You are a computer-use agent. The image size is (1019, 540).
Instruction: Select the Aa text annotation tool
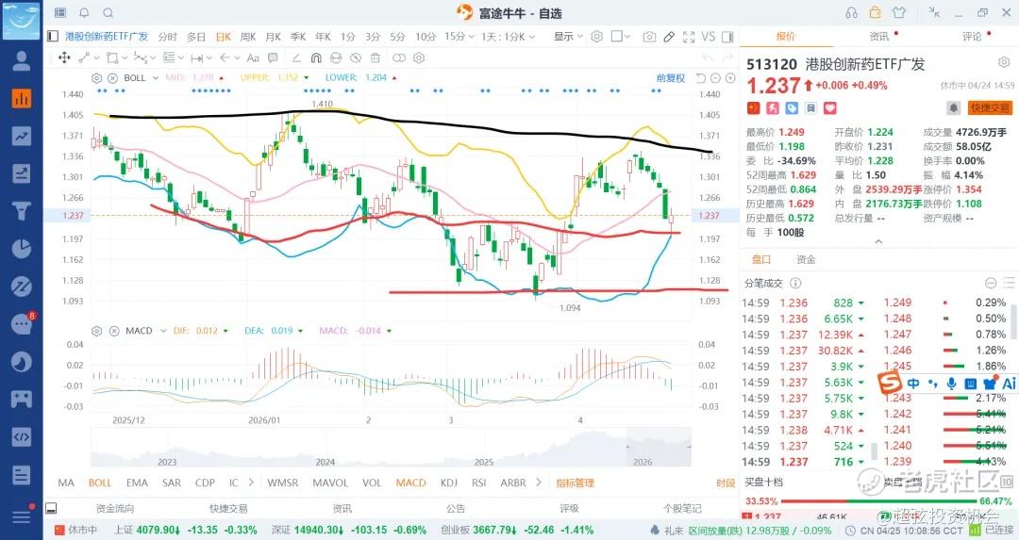(x=253, y=57)
